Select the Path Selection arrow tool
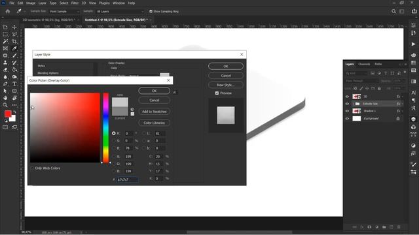Viewport: 419px width, 235px height. [5, 91]
